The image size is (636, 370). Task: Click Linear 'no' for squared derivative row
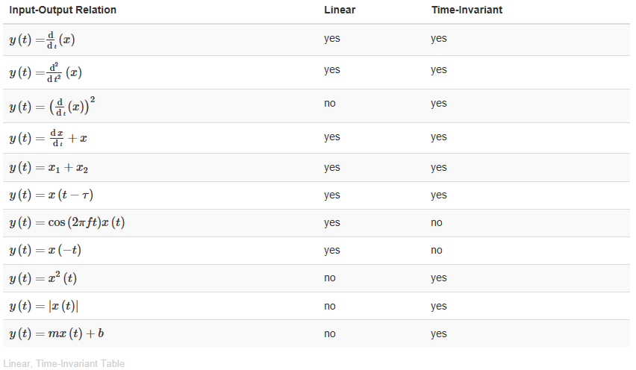point(329,103)
